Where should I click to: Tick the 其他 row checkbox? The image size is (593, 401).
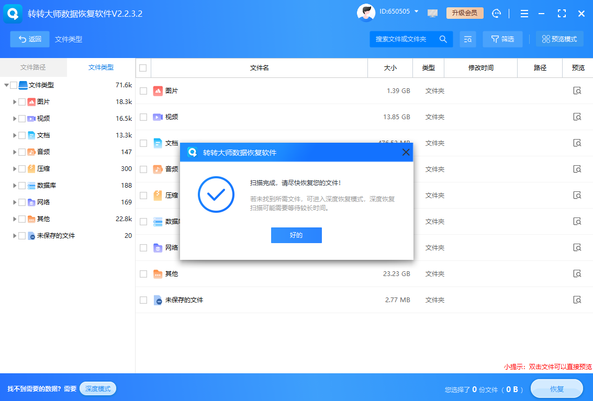point(143,273)
